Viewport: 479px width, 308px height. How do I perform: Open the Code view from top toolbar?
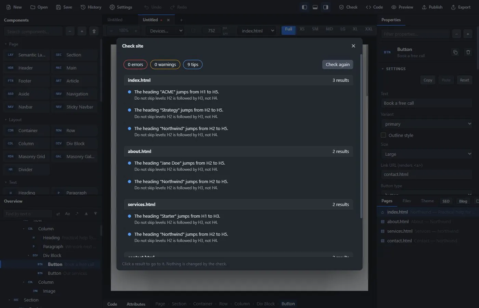(x=374, y=7)
